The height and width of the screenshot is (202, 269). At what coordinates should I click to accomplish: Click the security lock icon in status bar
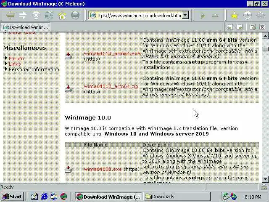(x=264, y=187)
